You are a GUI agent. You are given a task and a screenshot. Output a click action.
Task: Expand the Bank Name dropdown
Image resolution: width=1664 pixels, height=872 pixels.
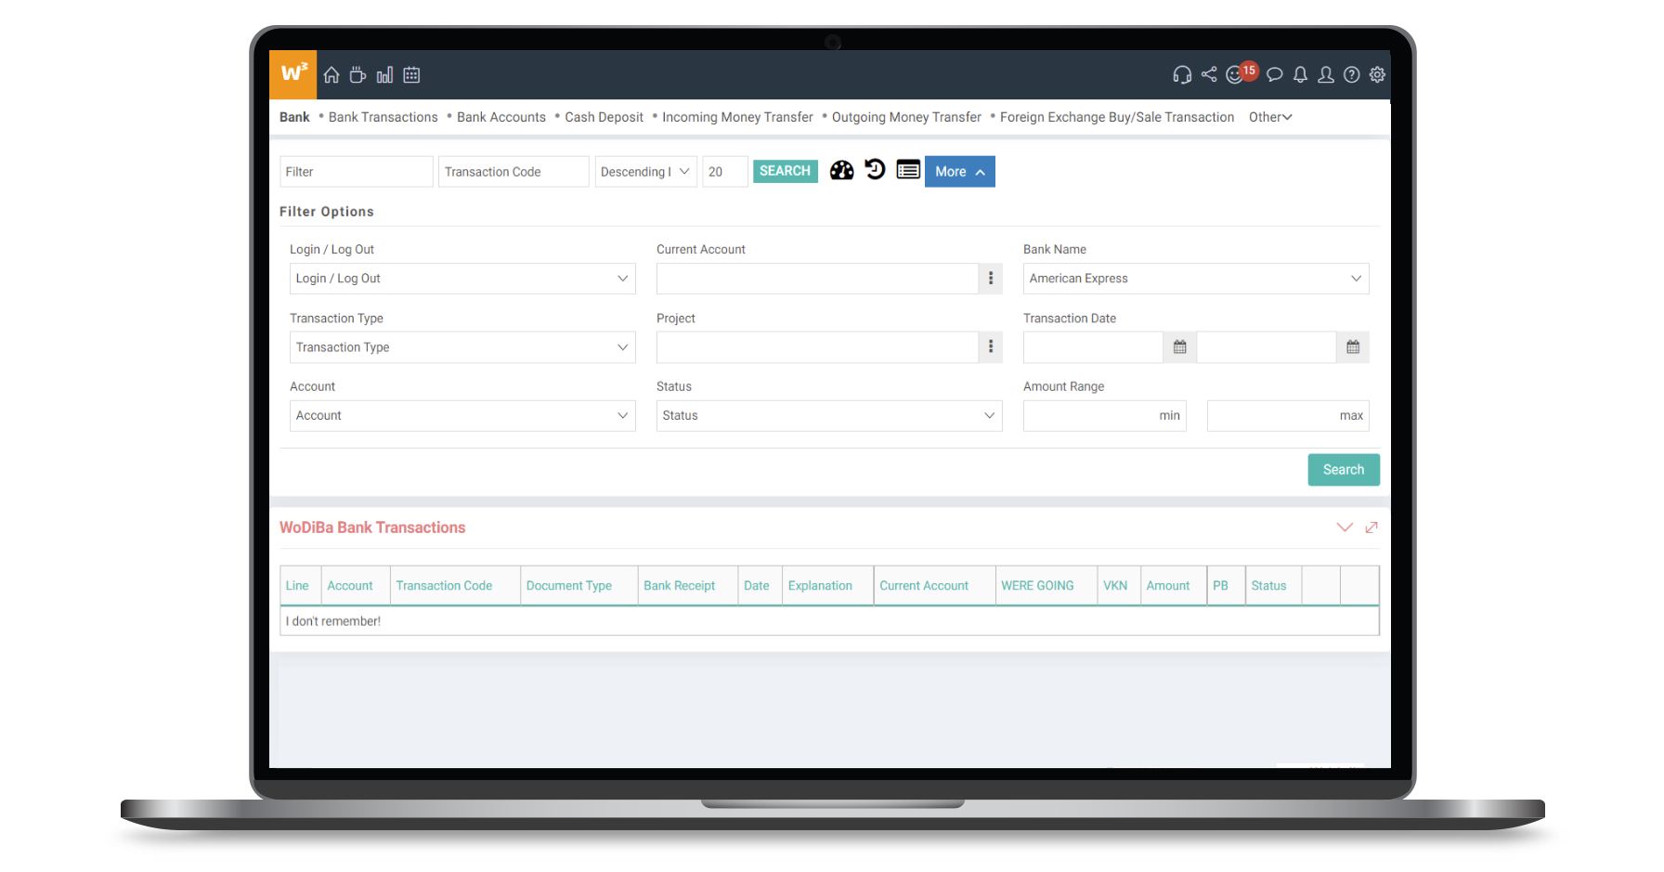pos(1195,279)
